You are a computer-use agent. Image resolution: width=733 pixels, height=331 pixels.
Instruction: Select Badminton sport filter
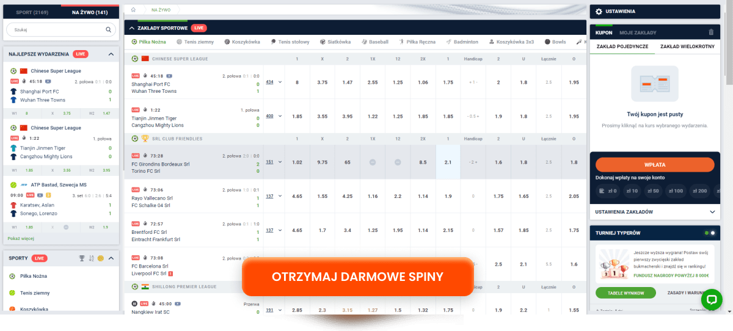(x=462, y=42)
